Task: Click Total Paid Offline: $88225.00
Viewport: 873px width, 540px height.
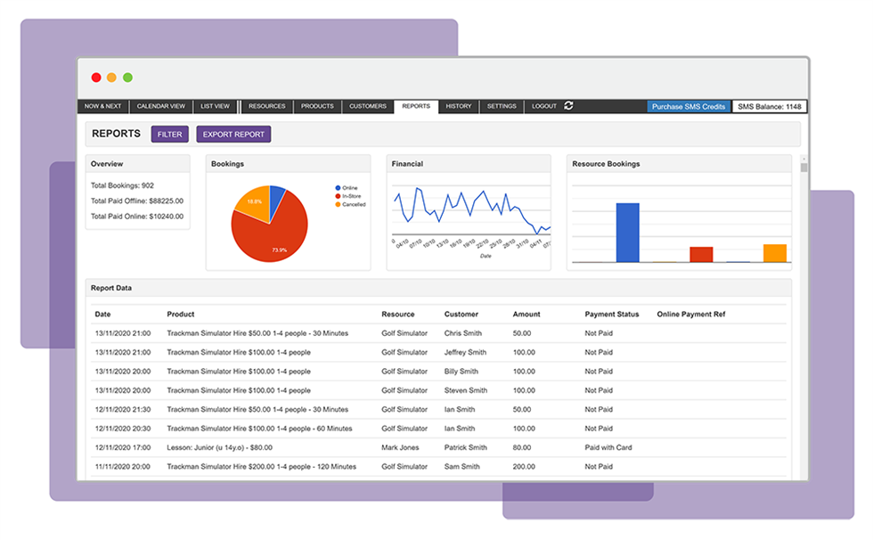Action: pyautogui.click(x=137, y=201)
